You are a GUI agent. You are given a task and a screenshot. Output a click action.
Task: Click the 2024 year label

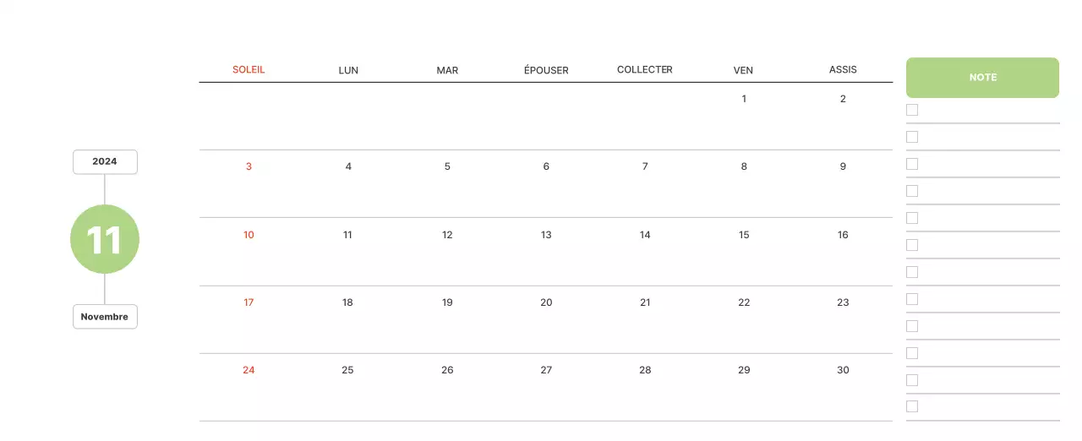(105, 161)
